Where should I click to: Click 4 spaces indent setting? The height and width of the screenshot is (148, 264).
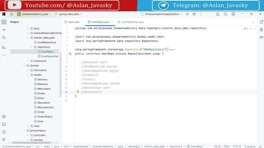click(250, 146)
